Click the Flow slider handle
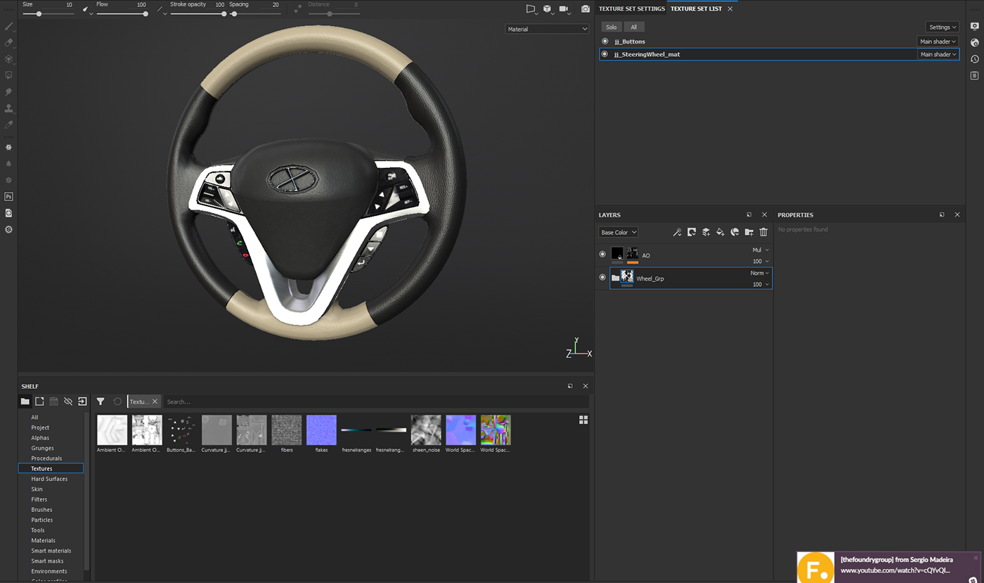 145,14
